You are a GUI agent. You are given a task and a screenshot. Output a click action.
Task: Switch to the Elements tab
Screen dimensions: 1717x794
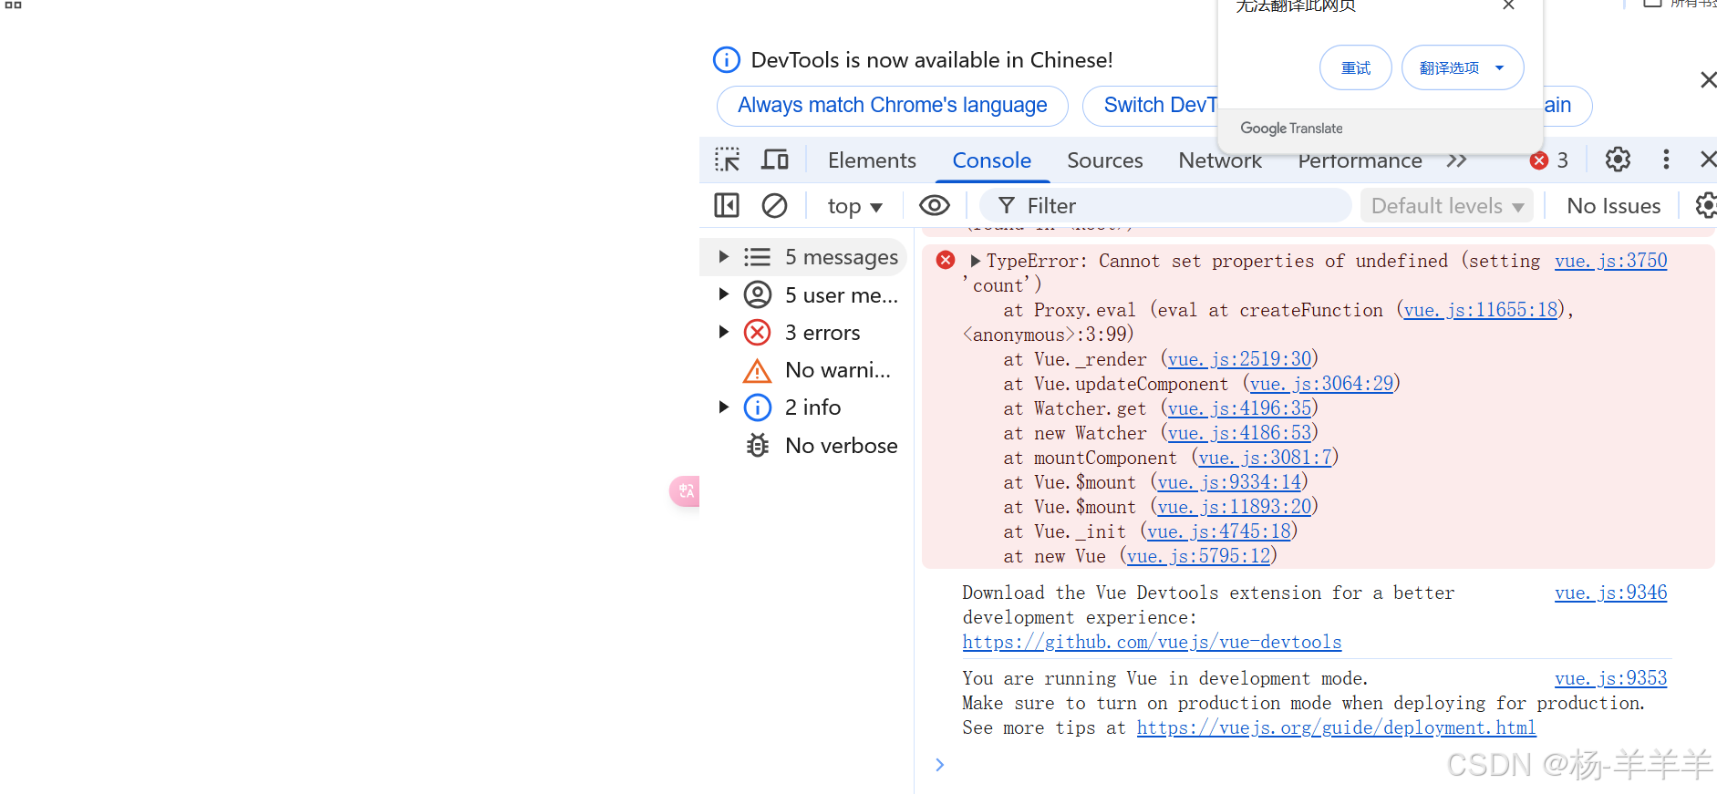click(872, 160)
